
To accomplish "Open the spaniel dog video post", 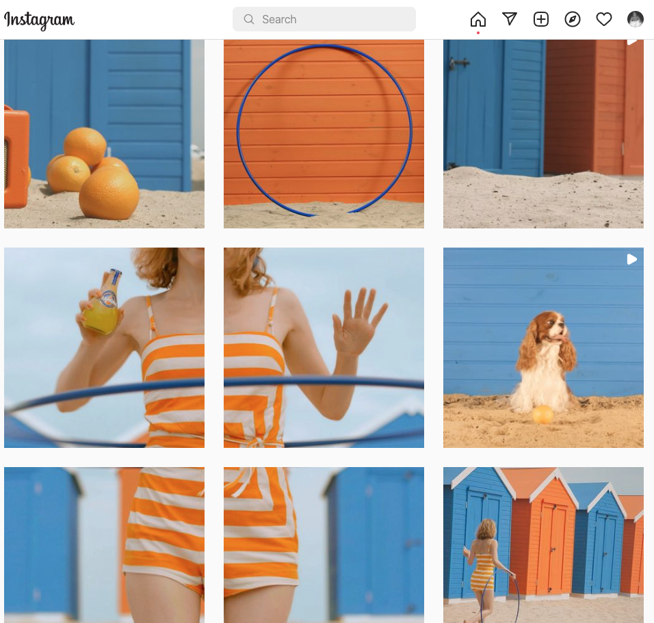I will pos(543,348).
